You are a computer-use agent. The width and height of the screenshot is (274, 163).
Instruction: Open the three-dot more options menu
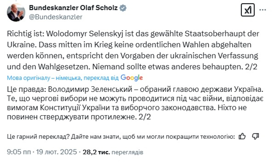coord(263,10)
